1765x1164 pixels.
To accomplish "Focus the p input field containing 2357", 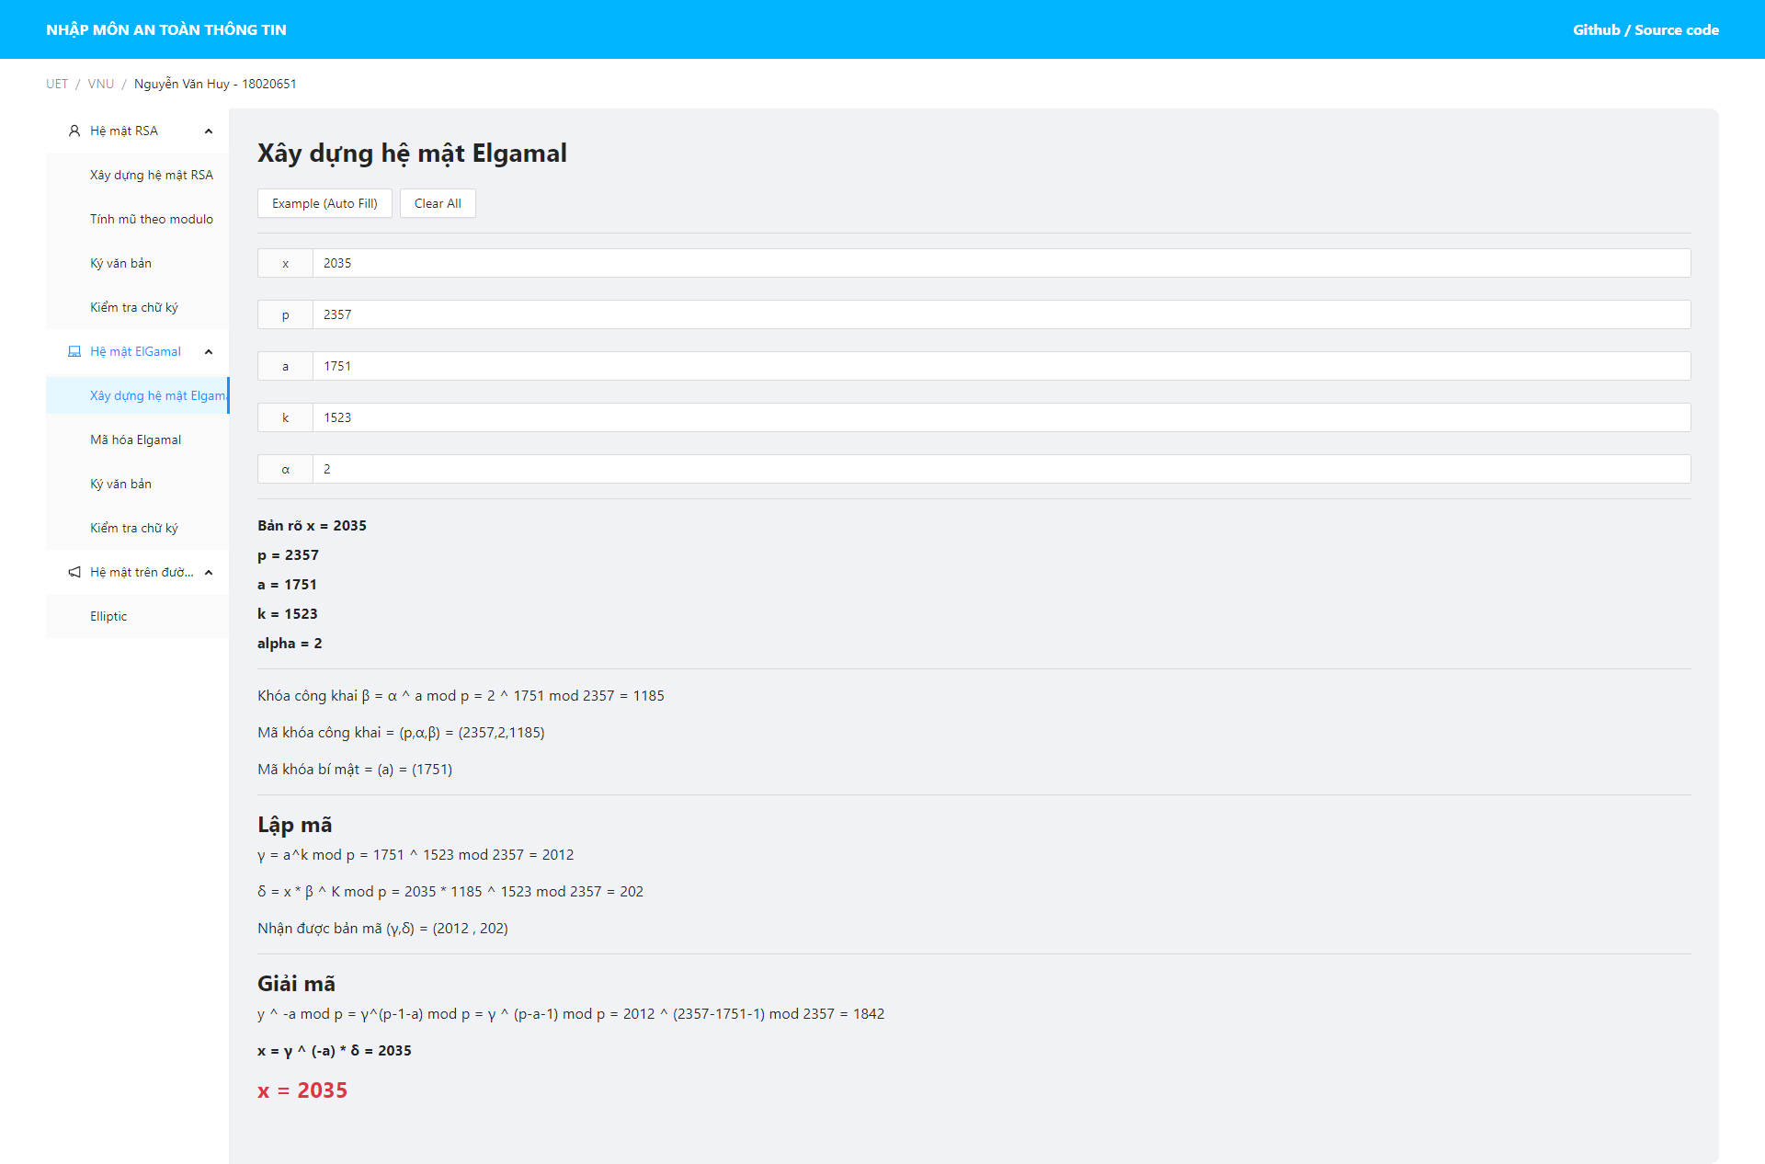I will pos(1000,314).
